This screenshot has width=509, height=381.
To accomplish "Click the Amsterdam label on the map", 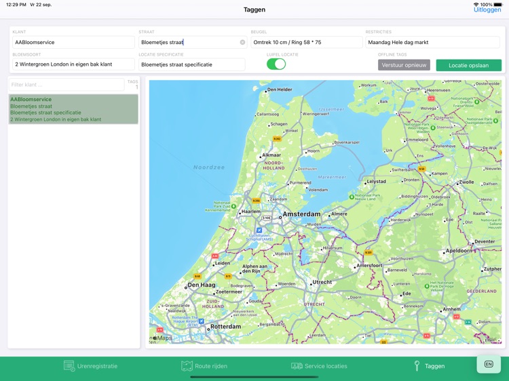I will 301,214.
